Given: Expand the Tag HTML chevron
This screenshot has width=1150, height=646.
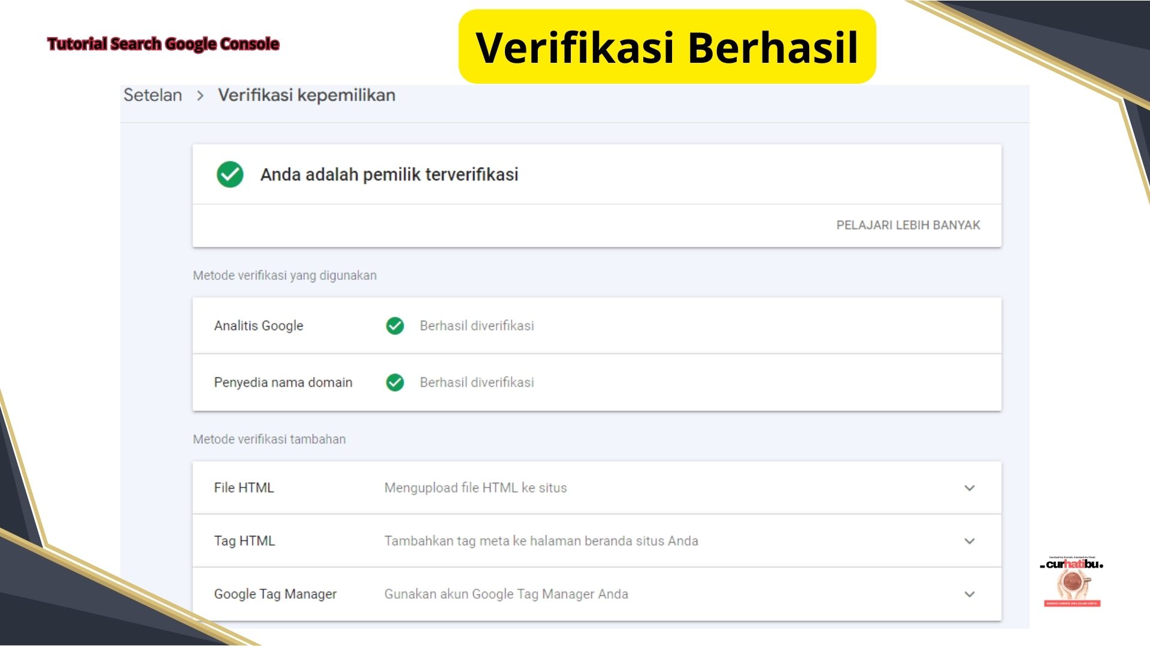Looking at the screenshot, I should [x=969, y=541].
